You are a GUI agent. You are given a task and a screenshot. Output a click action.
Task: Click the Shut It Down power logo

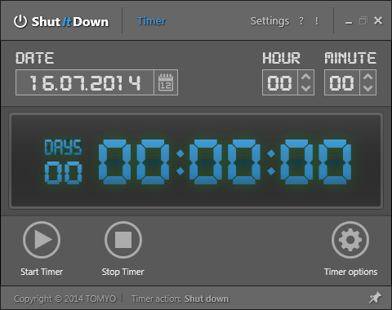click(20, 21)
